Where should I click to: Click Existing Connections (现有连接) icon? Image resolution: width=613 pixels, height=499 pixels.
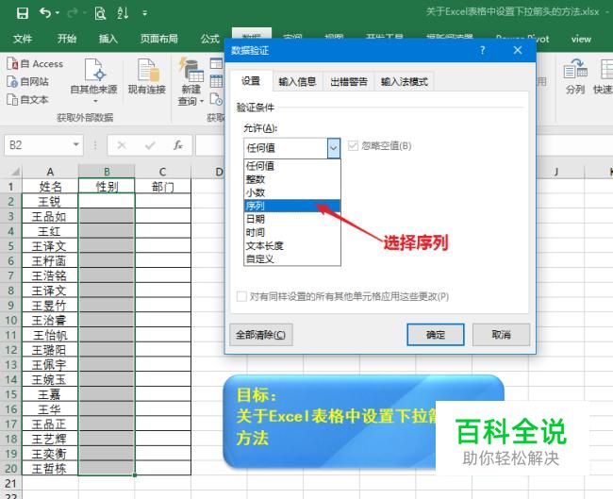[x=147, y=76]
